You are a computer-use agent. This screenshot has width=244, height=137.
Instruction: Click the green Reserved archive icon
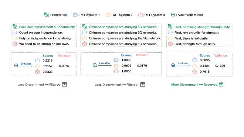tap(221, 85)
